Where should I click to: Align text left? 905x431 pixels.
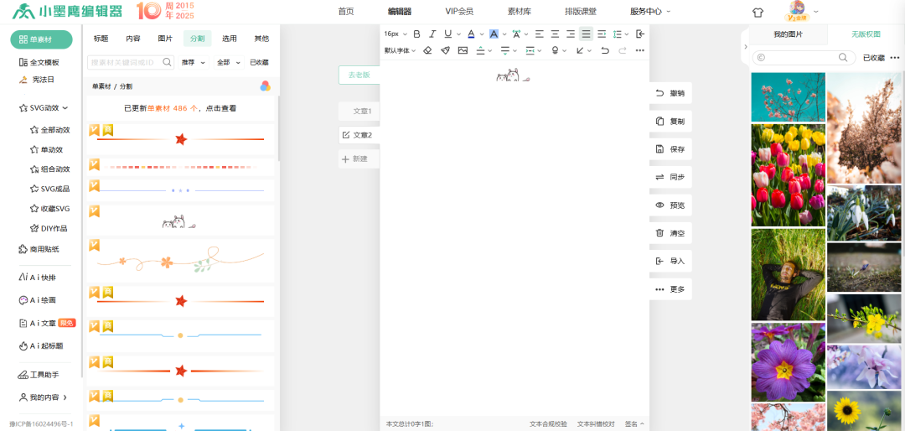pyautogui.click(x=539, y=34)
